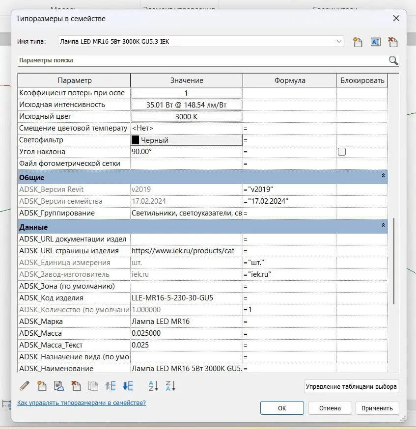Click formula ="iek.ru" cell
416x429 pixels.
click(x=290, y=274)
